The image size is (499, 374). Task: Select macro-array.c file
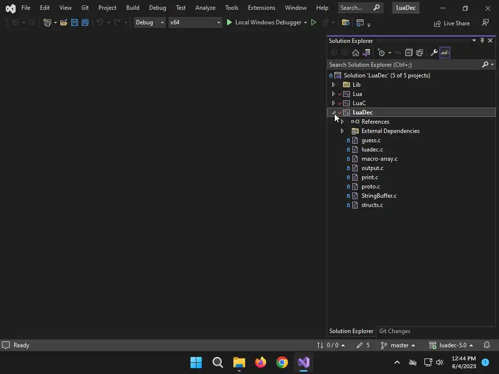point(379,159)
